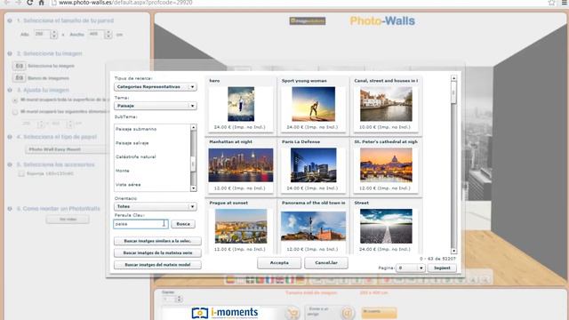Select the 'Sport young woman' thumbnail

click(314, 104)
